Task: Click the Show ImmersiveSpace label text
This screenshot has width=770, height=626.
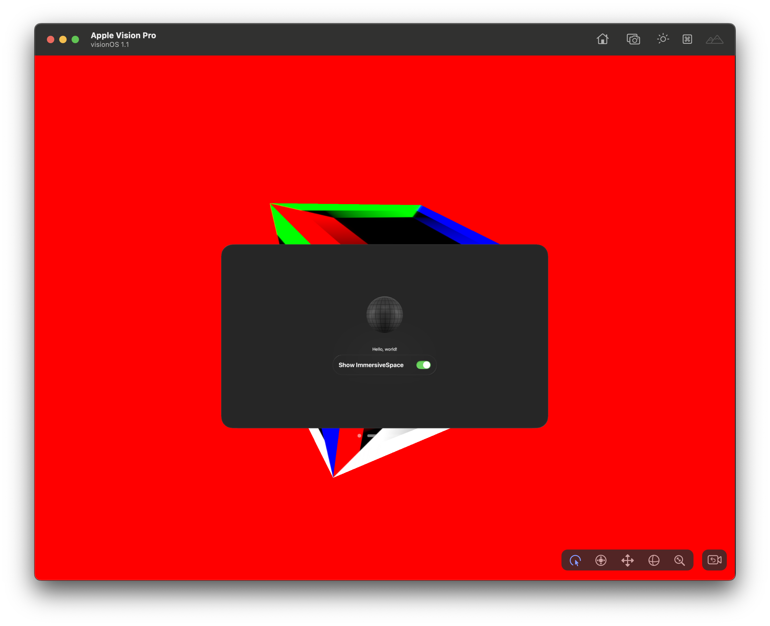Action: 371,365
